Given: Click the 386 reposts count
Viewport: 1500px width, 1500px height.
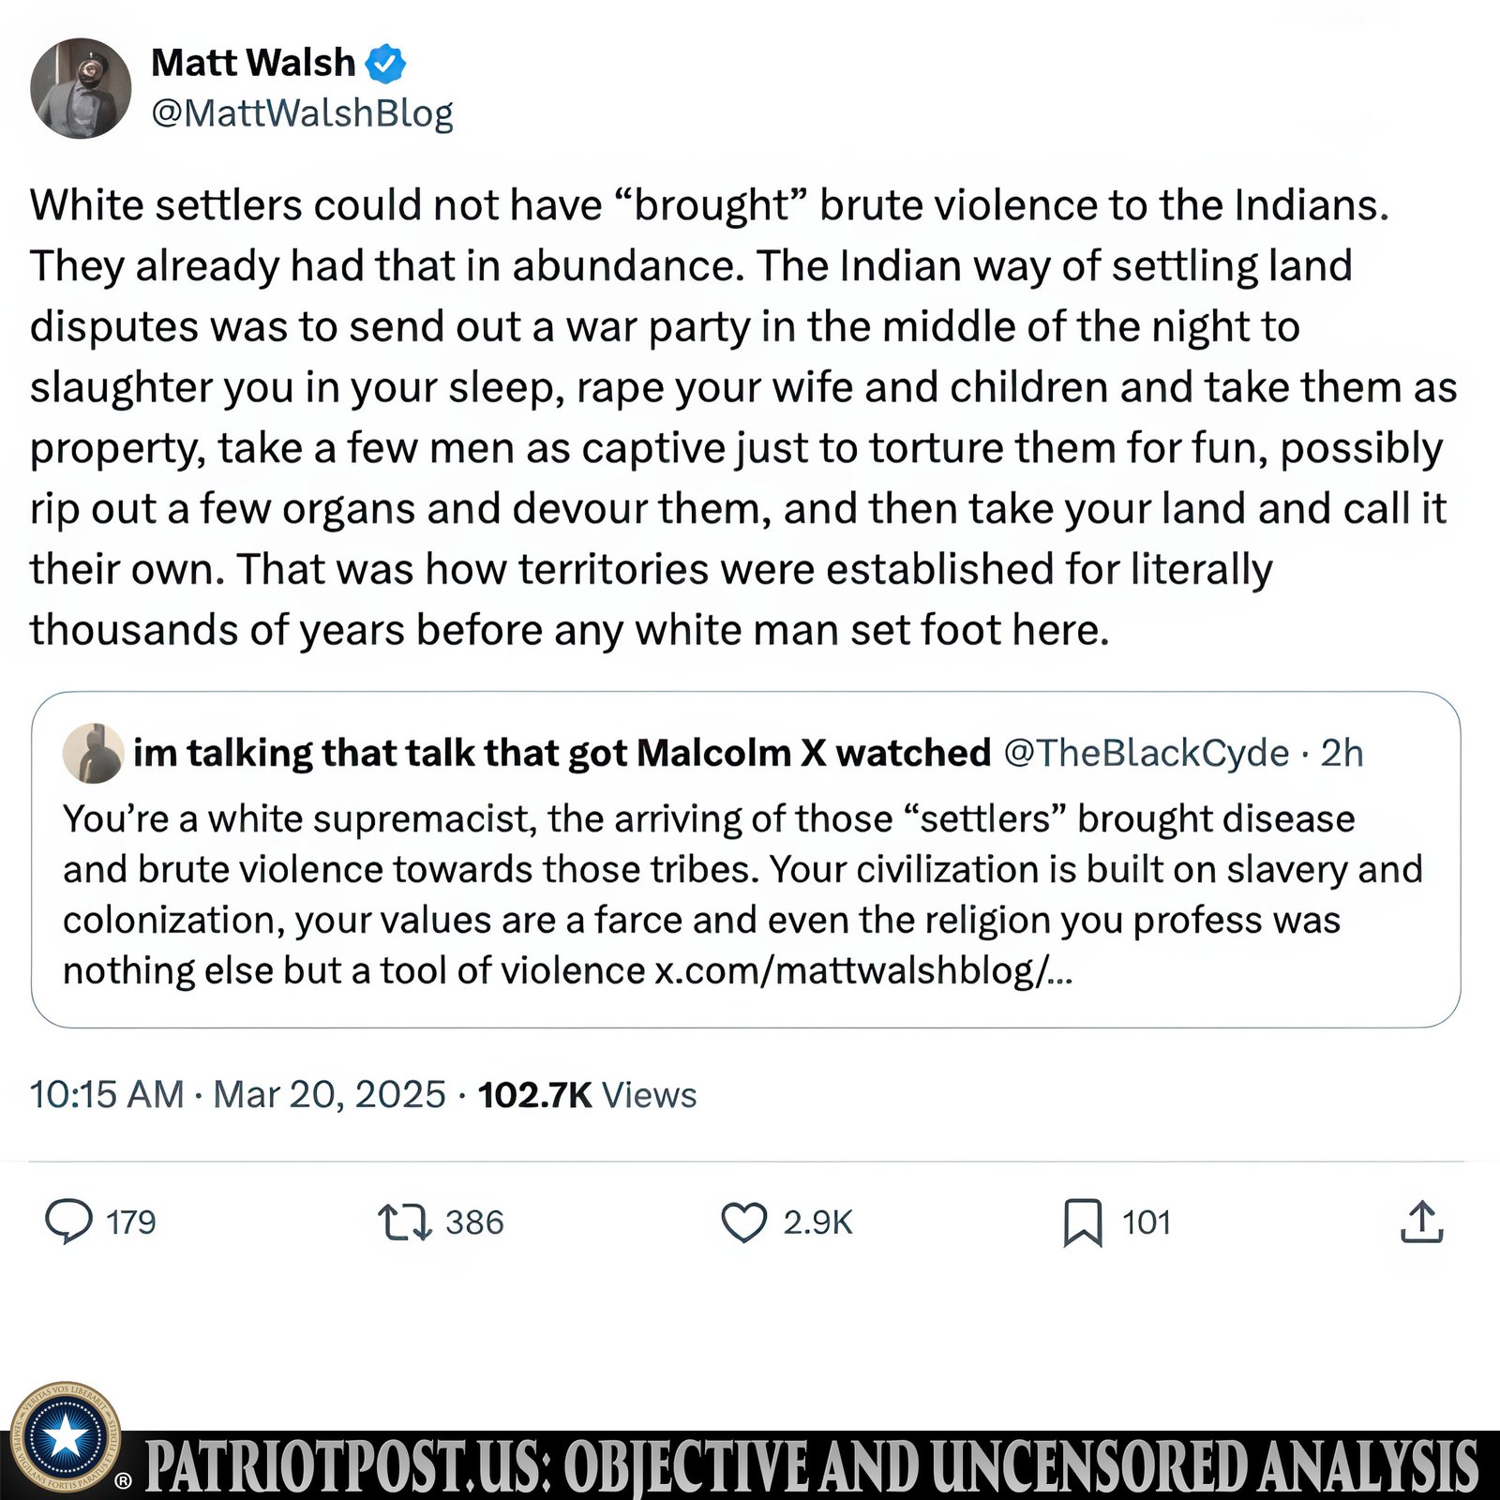Looking at the screenshot, I should (474, 1222).
